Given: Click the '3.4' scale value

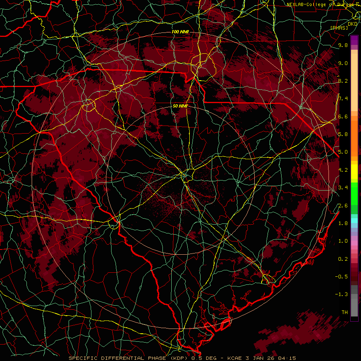Looking at the screenshot, I should coord(343,187).
